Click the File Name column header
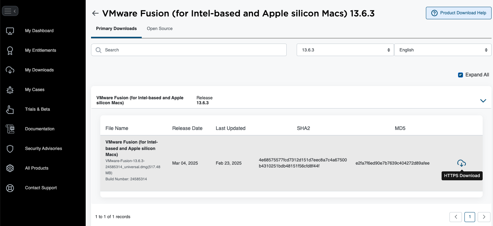The image size is (493, 226). click(x=117, y=128)
